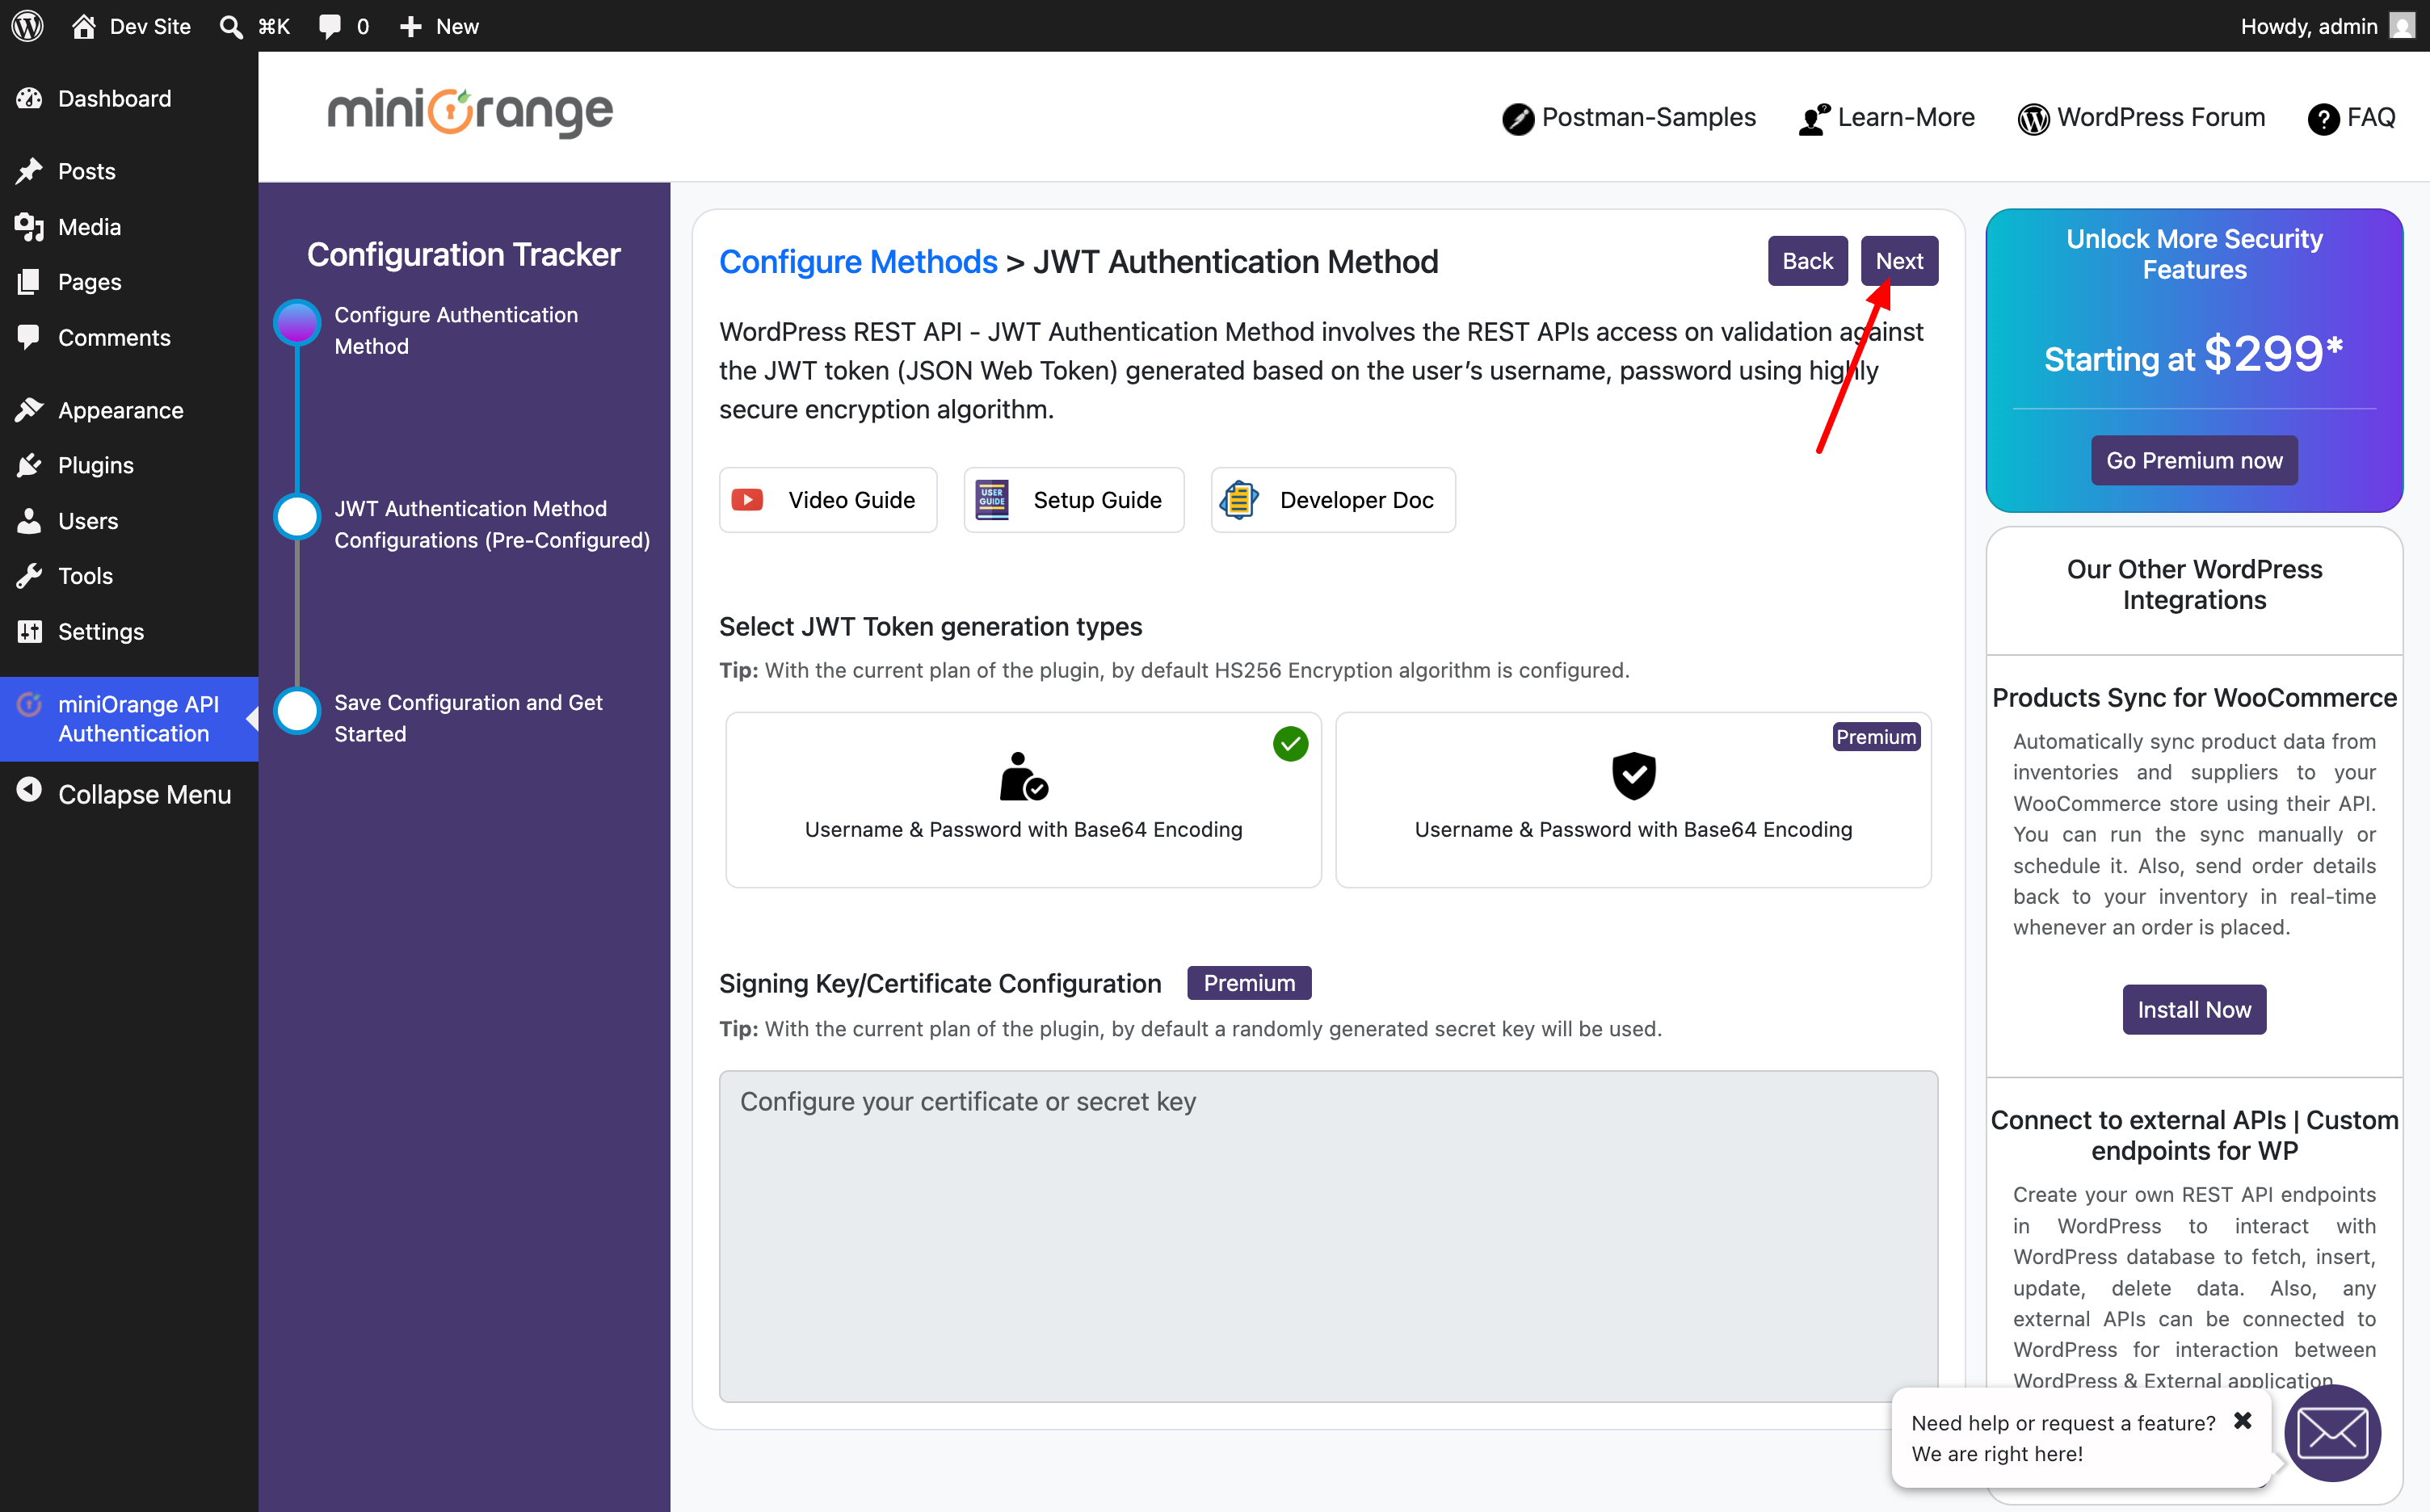
Task: Click the Setup Guide book icon
Action: [x=992, y=500]
